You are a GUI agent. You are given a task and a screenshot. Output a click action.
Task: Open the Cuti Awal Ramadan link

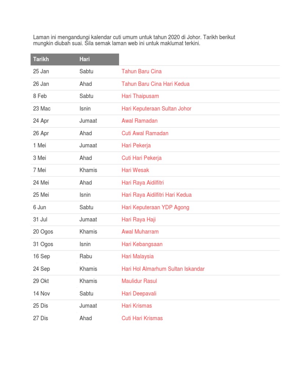[145, 133]
